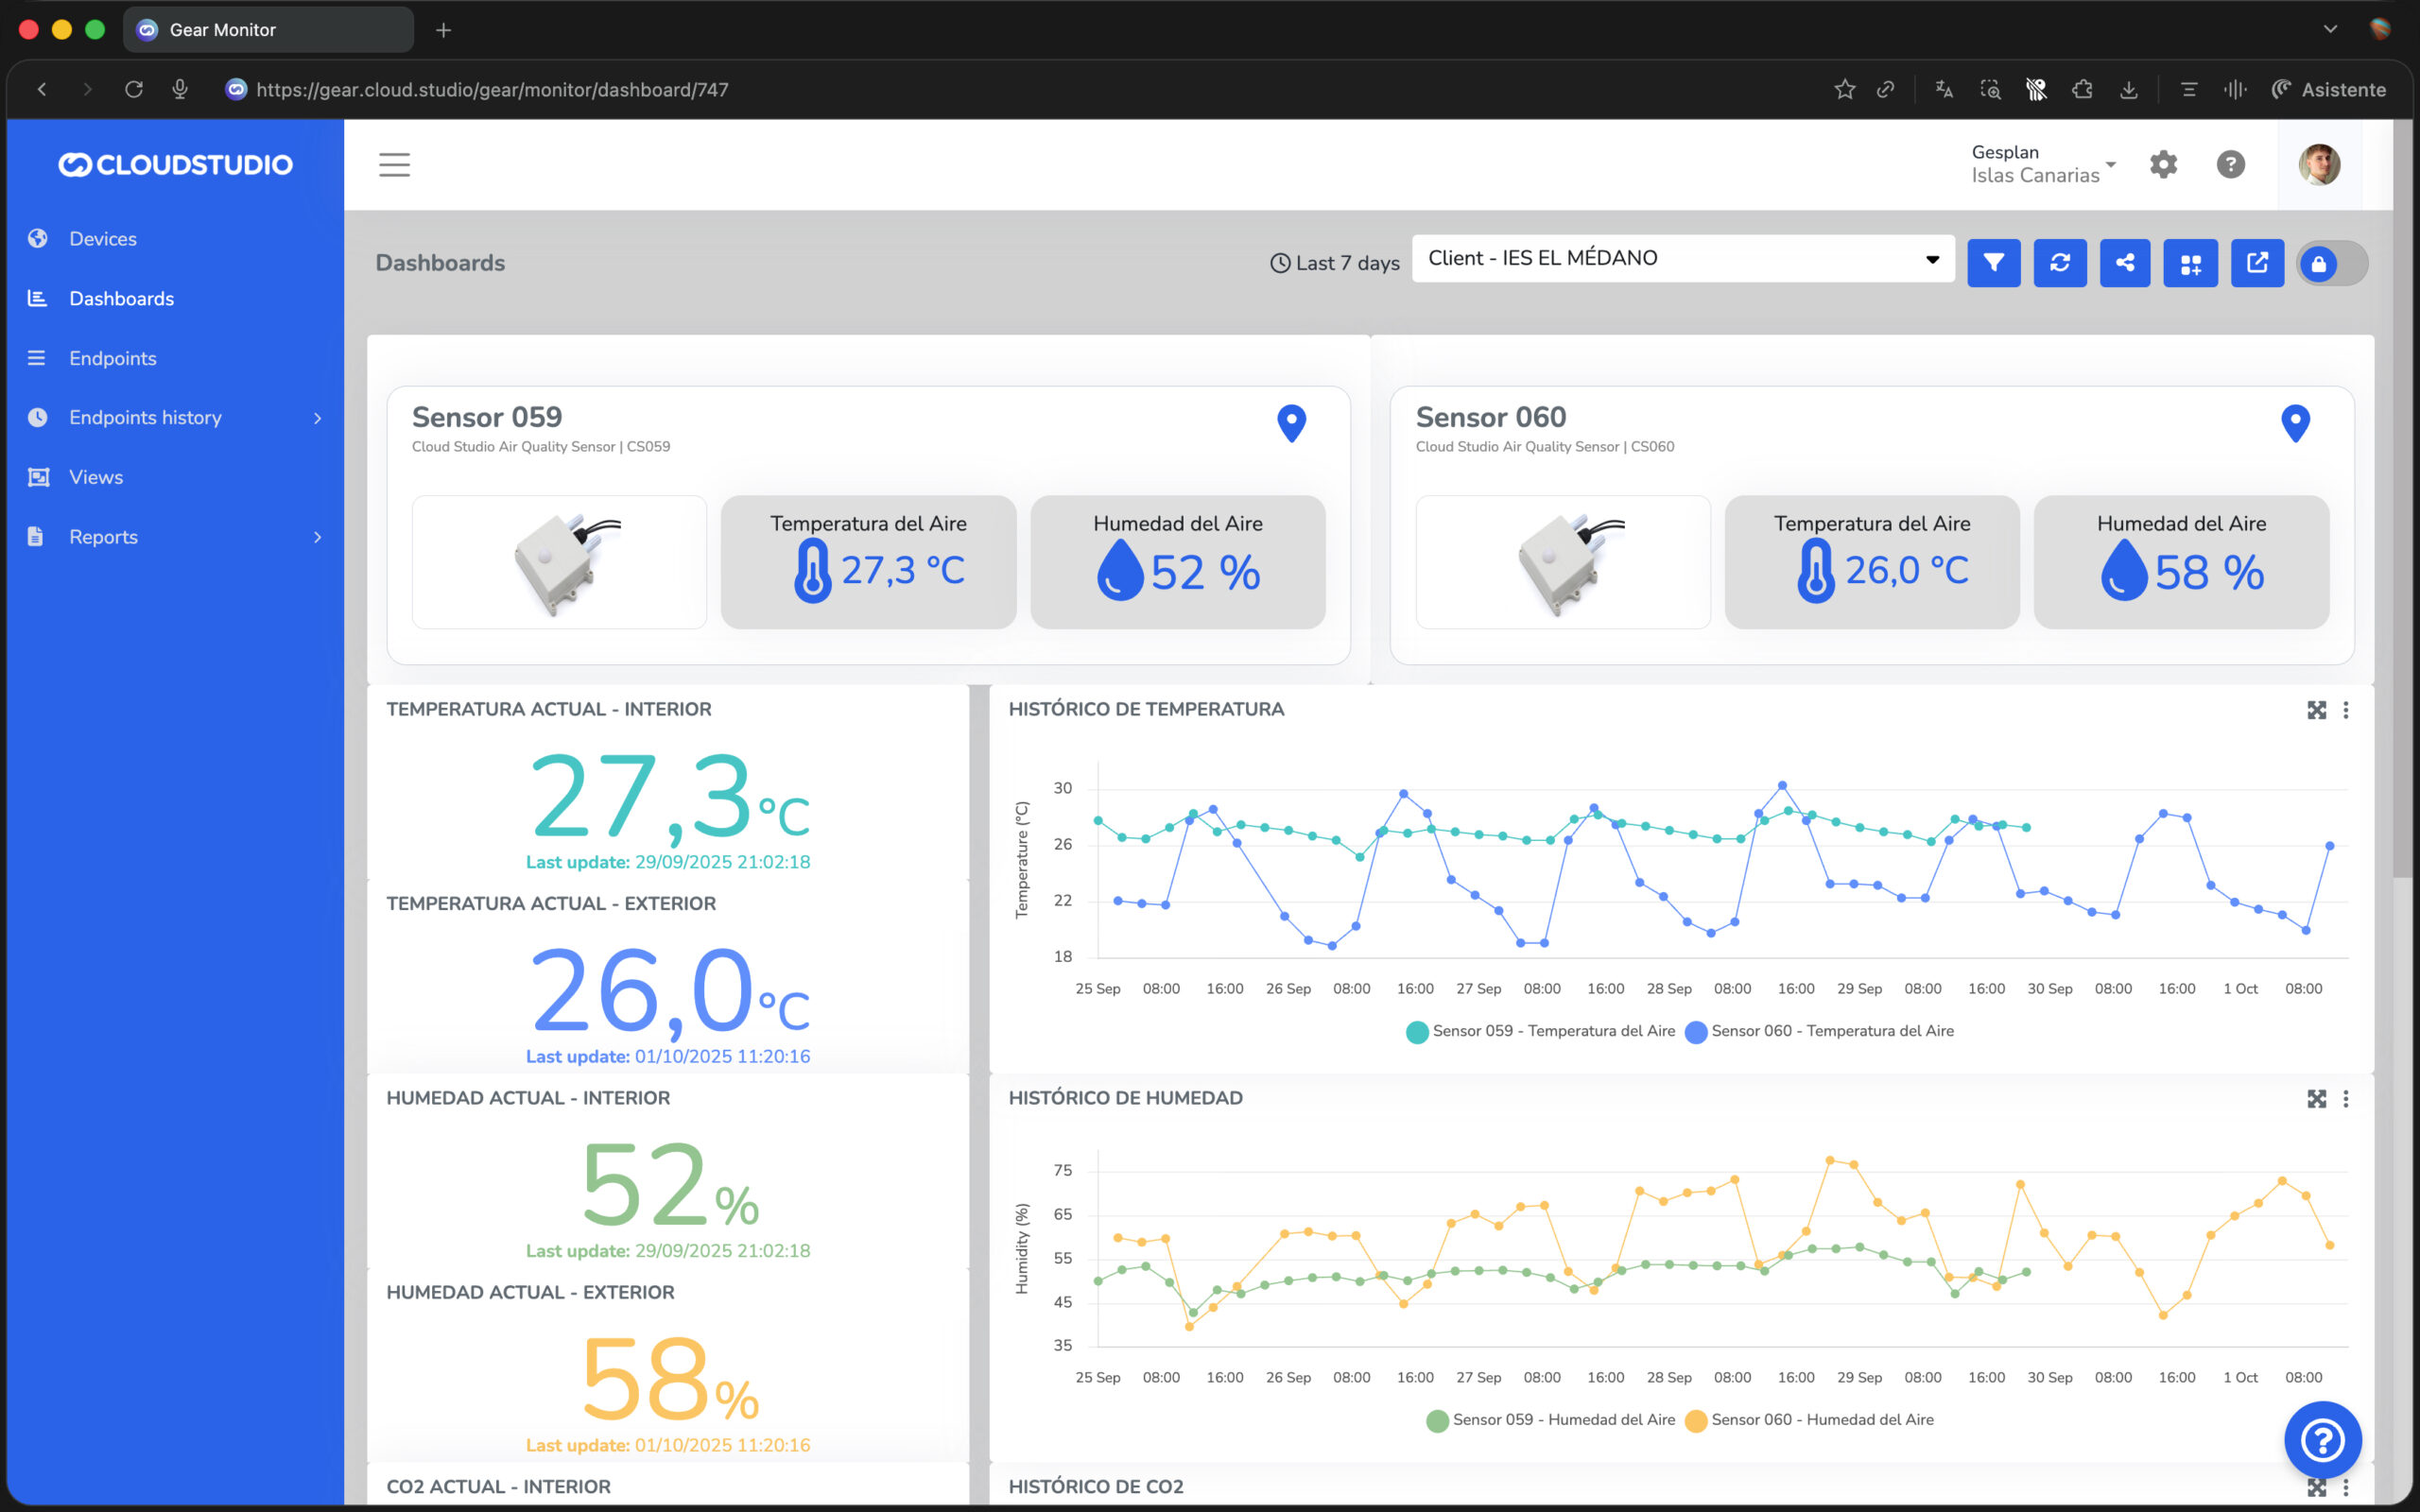Toggle the dashboard lock switch
The height and width of the screenshot is (1512, 2420).
pyautogui.click(x=2331, y=264)
